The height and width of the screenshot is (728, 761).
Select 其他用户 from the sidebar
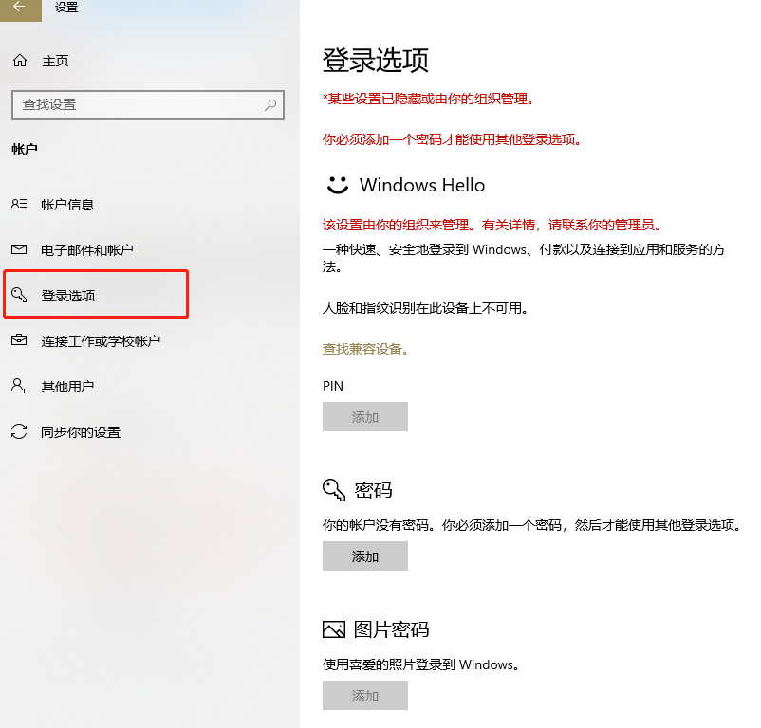(67, 387)
